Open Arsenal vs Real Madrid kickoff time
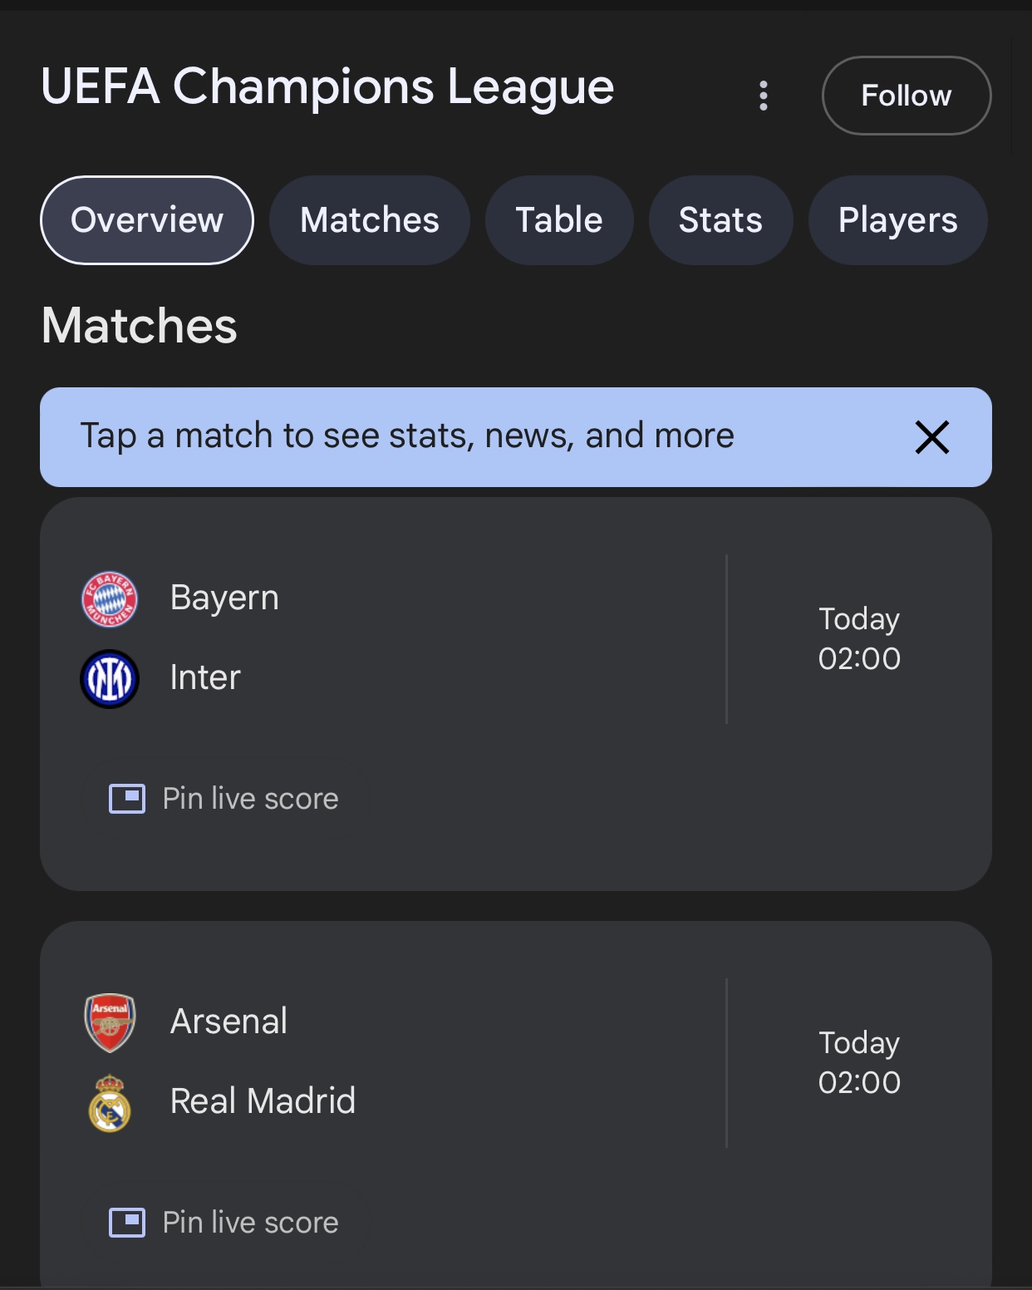1032x1290 pixels. tap(859, 1062)
